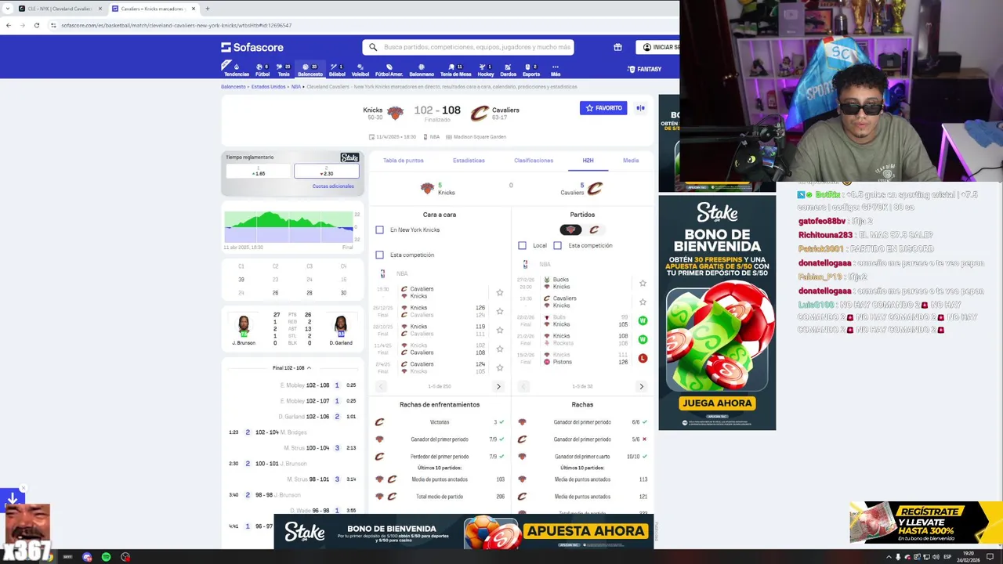The width and height of the screenshot is (1003, 564).
Task: Reload the page with browser refresh icon
Action: [36, 25]
